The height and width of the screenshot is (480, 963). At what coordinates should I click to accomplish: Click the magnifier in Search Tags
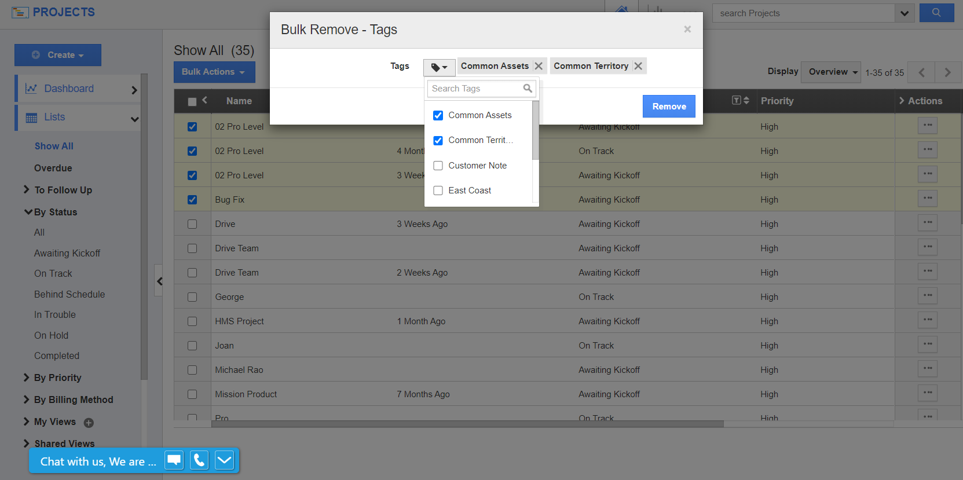(x=528, y=89)
